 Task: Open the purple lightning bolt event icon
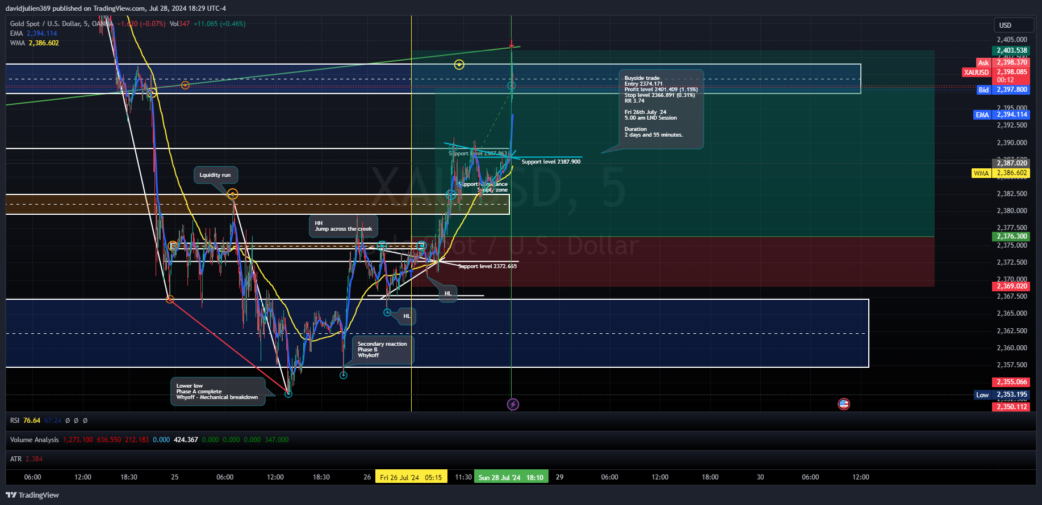pos(513,404)
